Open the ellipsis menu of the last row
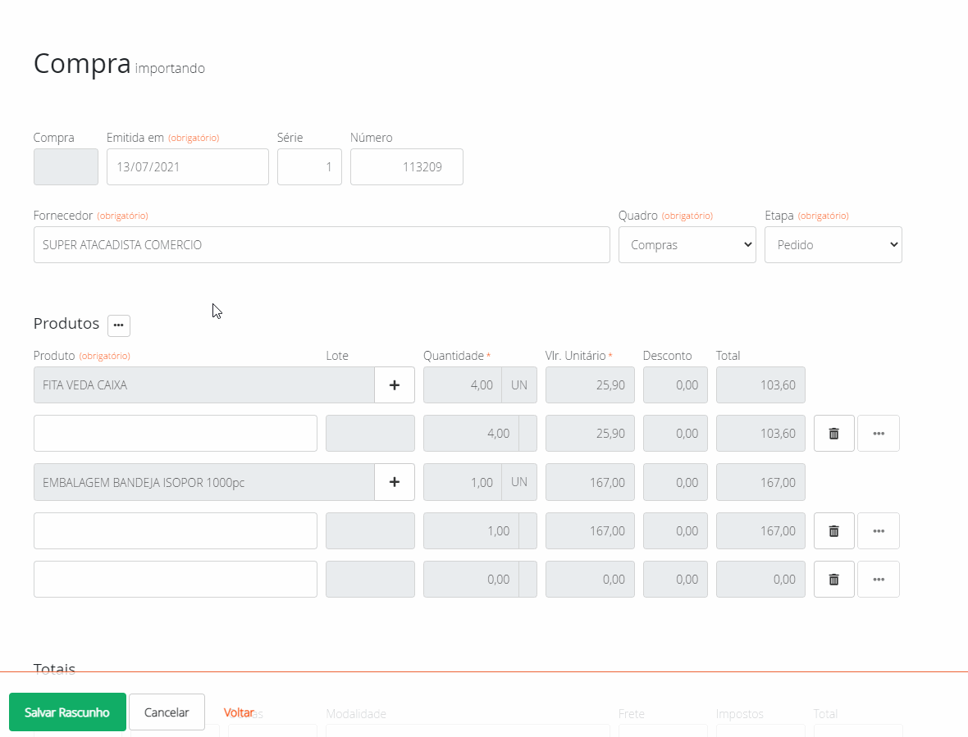968x737 pixels. (879, 579)
